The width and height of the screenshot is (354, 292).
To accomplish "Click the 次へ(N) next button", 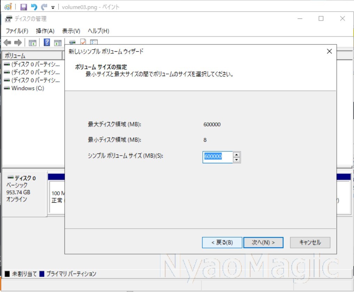I will pyautogui.click(x=263, y=242).
